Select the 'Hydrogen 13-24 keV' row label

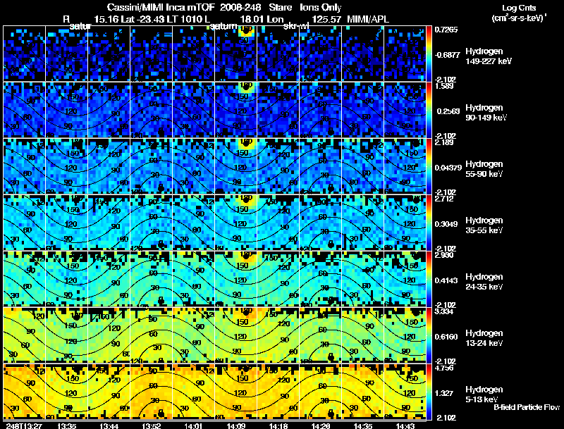pos(484,338)
